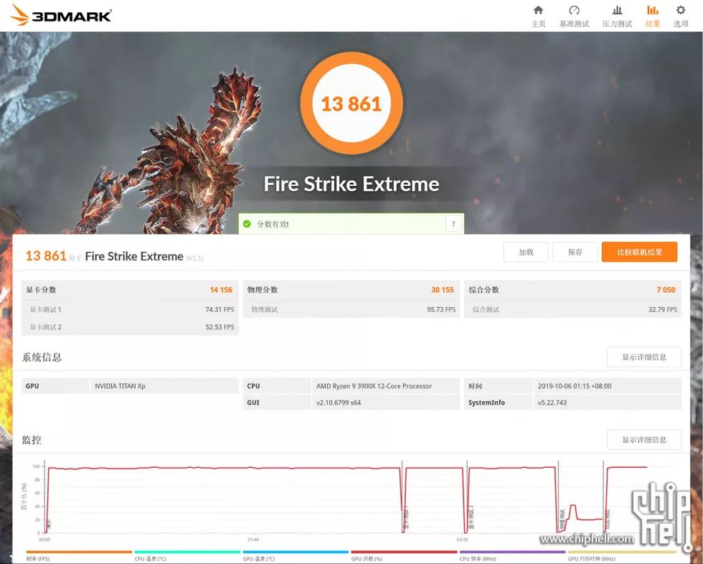Toggle the blue GPU 温度 legend

(296, 556)
